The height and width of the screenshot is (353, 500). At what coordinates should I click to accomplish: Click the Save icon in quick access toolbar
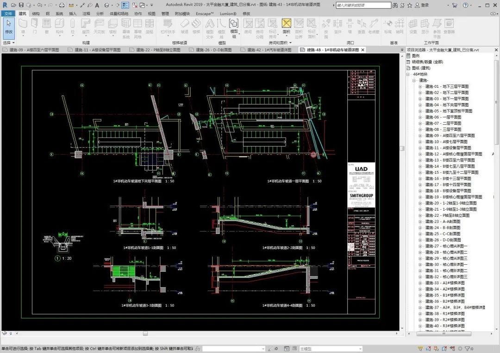pyautogui.click(x=21, y=5)
